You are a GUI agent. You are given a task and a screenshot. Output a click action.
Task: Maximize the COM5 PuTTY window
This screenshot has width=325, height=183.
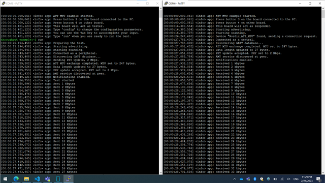(147, 4)
